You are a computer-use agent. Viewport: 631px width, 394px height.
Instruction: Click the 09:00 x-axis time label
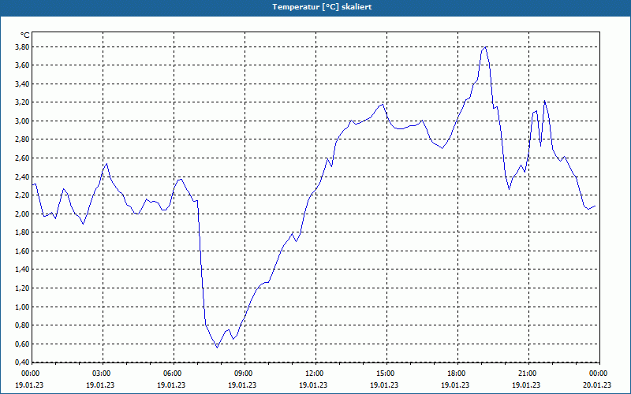tap(243, 374)
